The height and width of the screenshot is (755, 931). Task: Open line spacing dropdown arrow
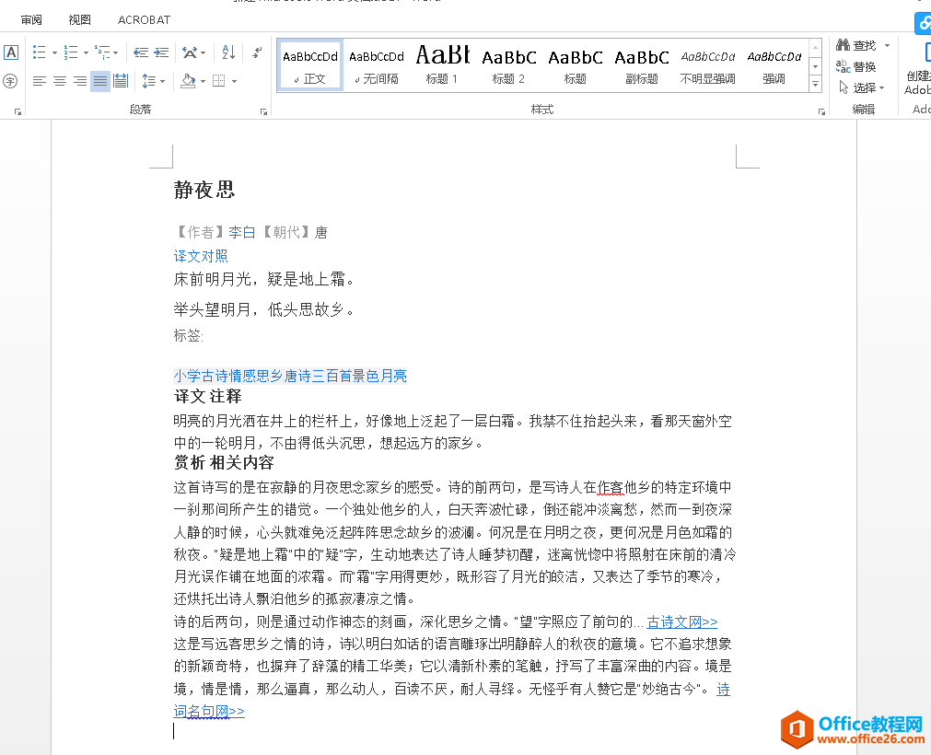point(163,81)
